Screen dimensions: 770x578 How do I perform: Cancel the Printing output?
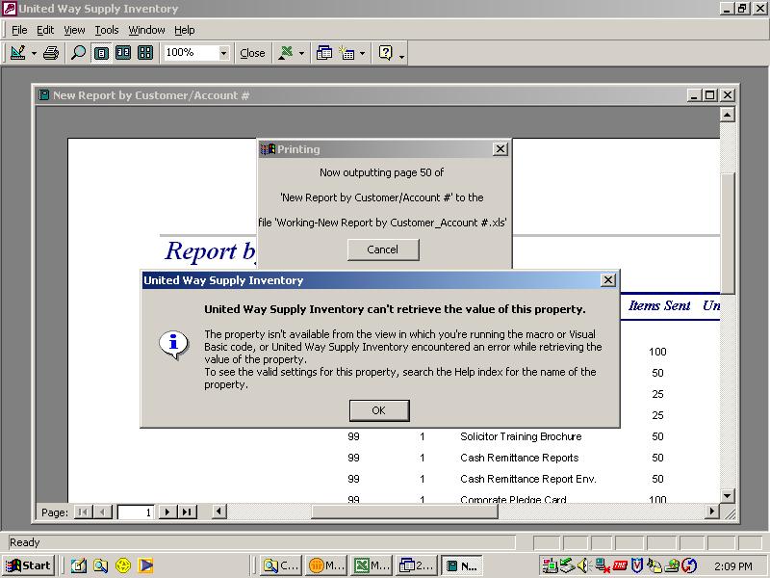pos(382,249)
